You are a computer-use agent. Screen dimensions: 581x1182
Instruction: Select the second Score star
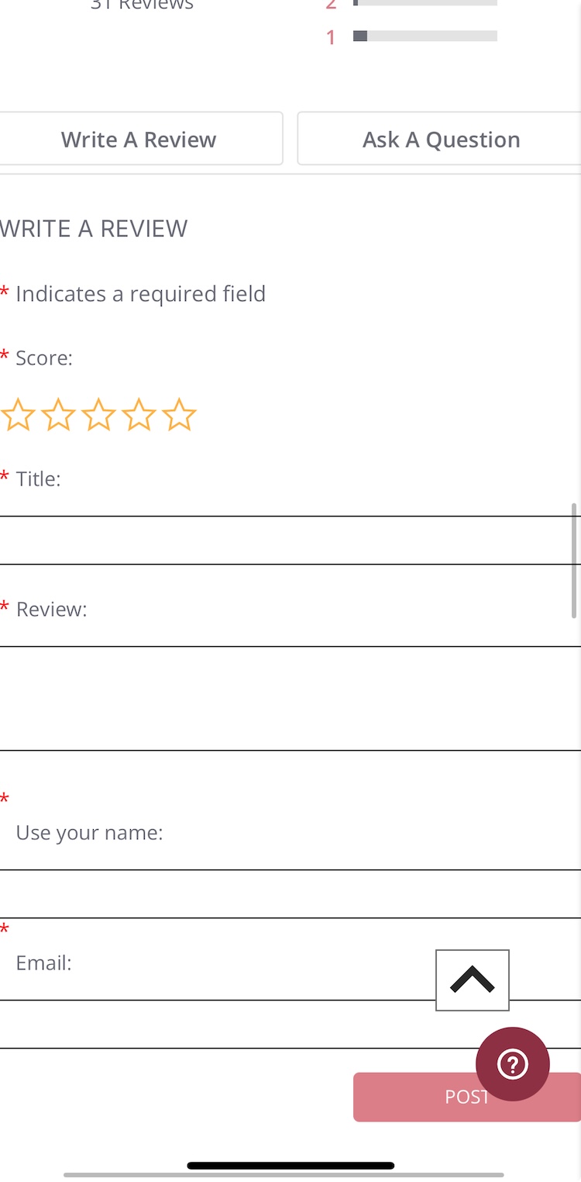[x=58, y=415]
